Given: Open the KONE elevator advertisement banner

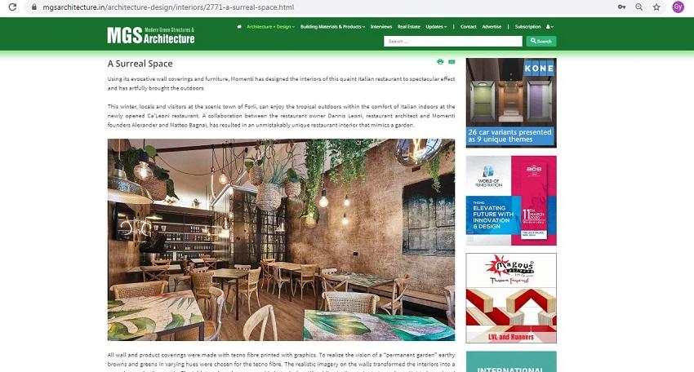Looking at the screenshot, I should (x=511, y=103).
